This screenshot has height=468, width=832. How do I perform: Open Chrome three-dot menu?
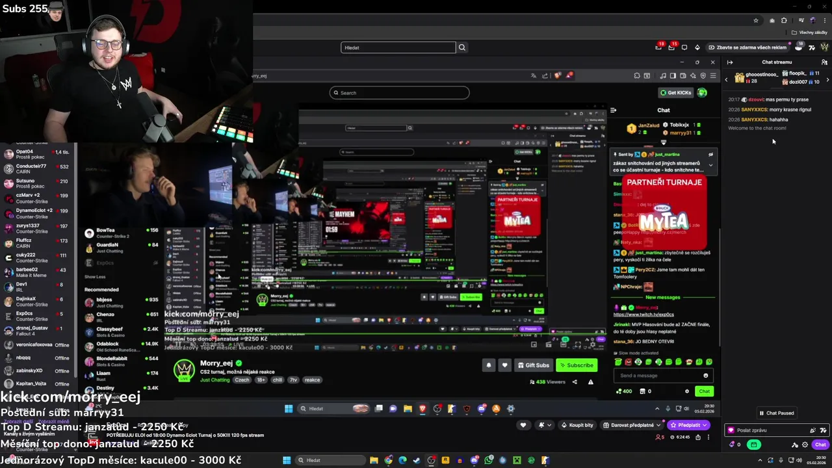point(825,21)
